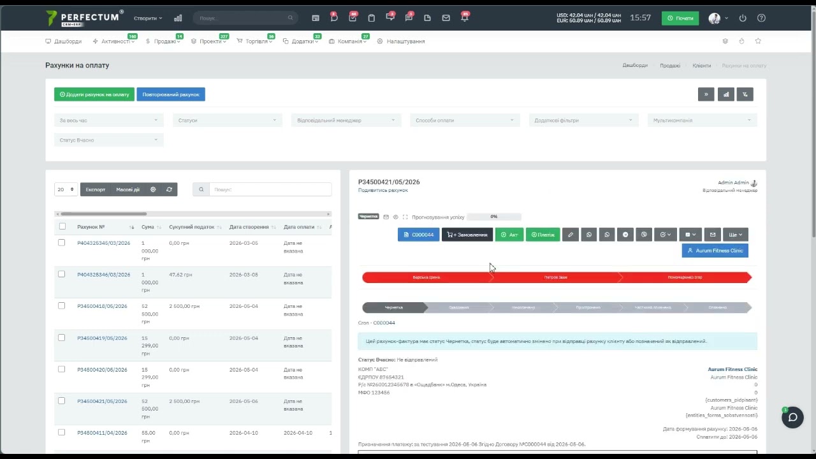Click the 'Подивитись рахунок' link
The width and height of the screenshot is (816, 459).
(383, 190)
